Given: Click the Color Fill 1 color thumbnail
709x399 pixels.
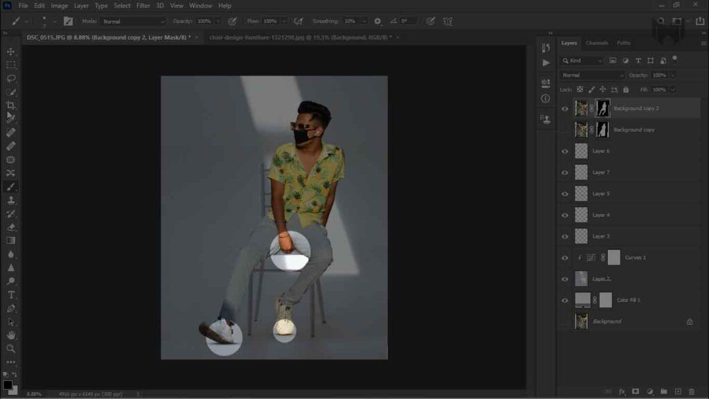Looking at the screenshot, I should tap(582, 300).
